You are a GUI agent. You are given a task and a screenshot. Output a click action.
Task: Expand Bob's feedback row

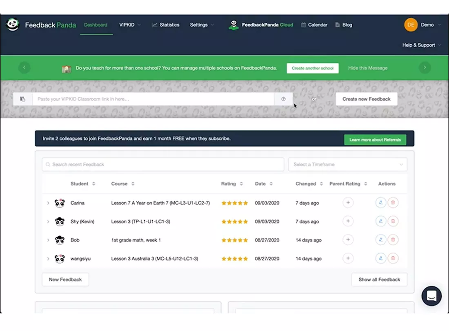pos(48,240)
